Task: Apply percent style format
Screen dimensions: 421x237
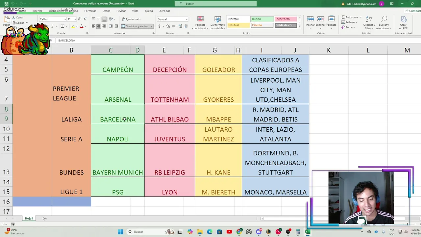Action: [168, 26]
